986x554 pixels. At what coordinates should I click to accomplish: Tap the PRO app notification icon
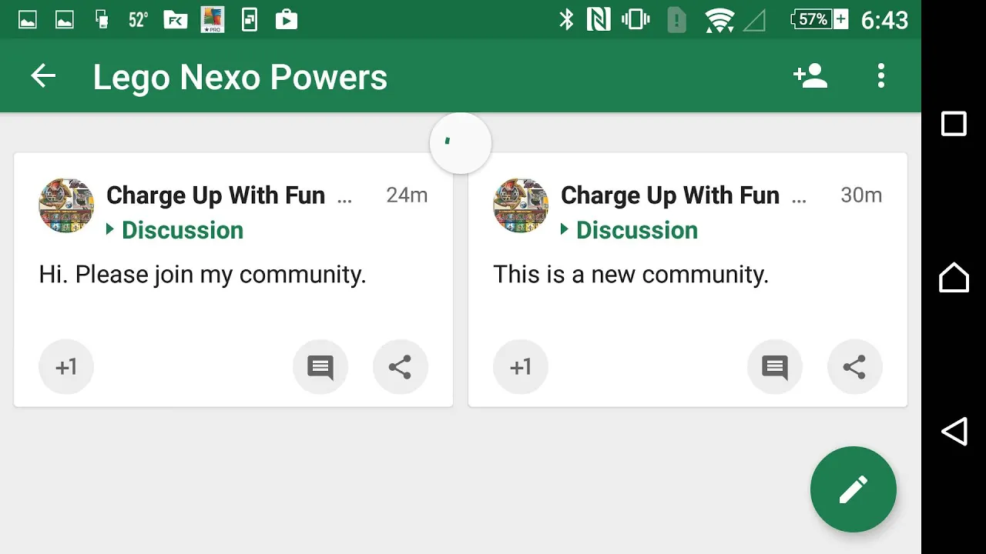pyautogui.click(x=213, y=20)
